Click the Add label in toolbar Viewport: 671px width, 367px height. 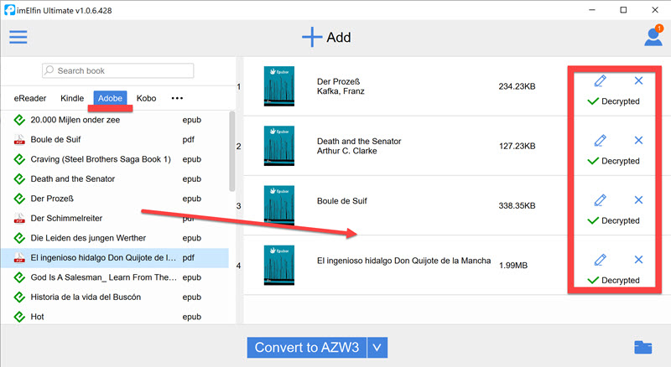click(x=339, y=38)
